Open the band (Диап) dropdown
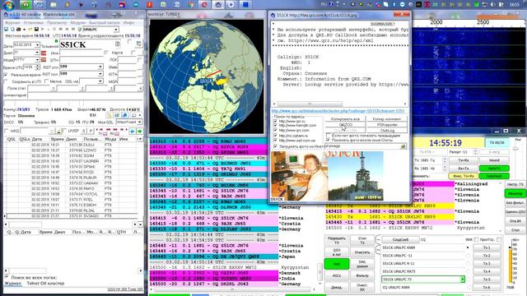 (x=37, y=53)
